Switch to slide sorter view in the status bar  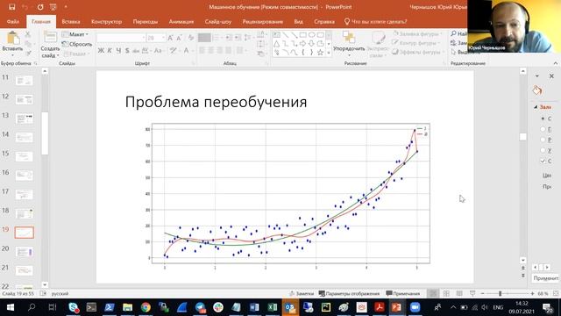[446, 293]
